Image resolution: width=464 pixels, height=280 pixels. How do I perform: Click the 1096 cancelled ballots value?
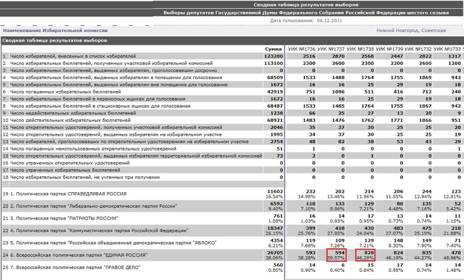point(338,92)
